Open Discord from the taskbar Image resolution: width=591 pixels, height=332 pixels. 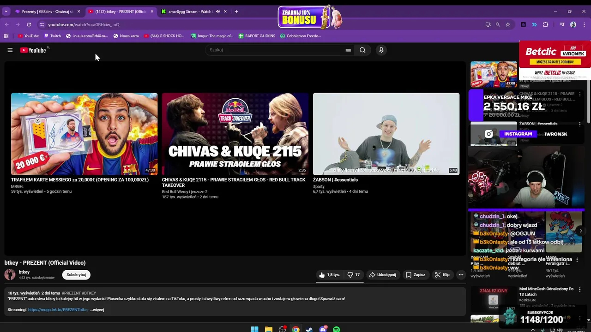323,329
